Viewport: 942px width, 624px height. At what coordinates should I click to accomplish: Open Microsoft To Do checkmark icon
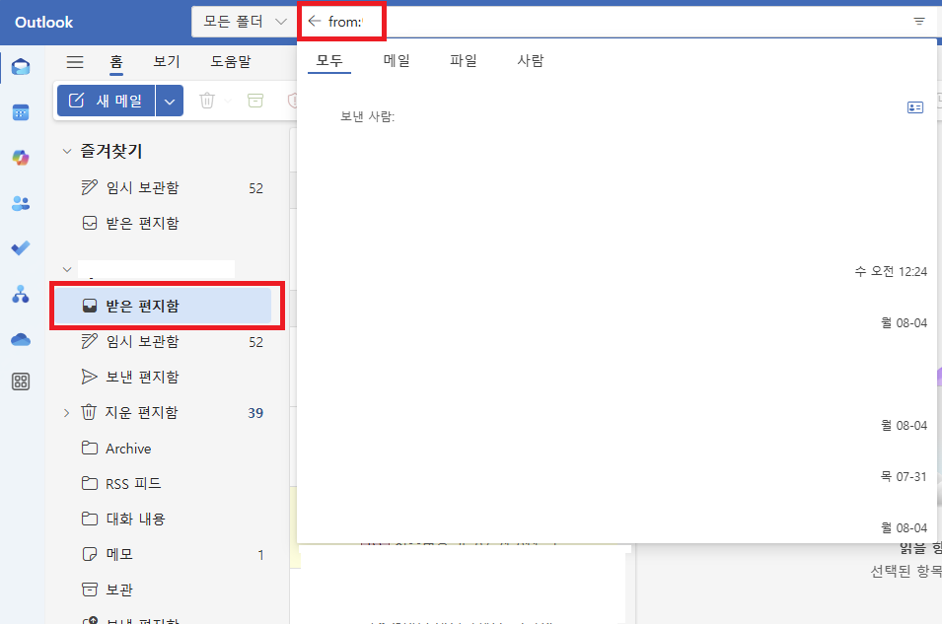(21, 247)
